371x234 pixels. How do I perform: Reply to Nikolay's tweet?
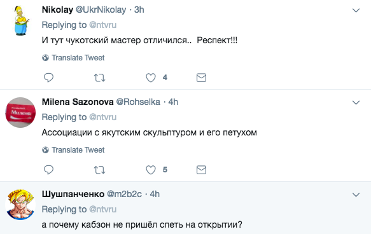click(x=49, y=78)
